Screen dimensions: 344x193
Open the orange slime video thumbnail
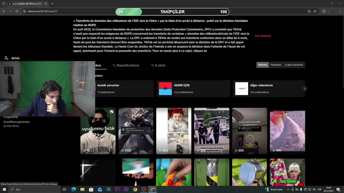pyautogui.click(x=174, y=172)
